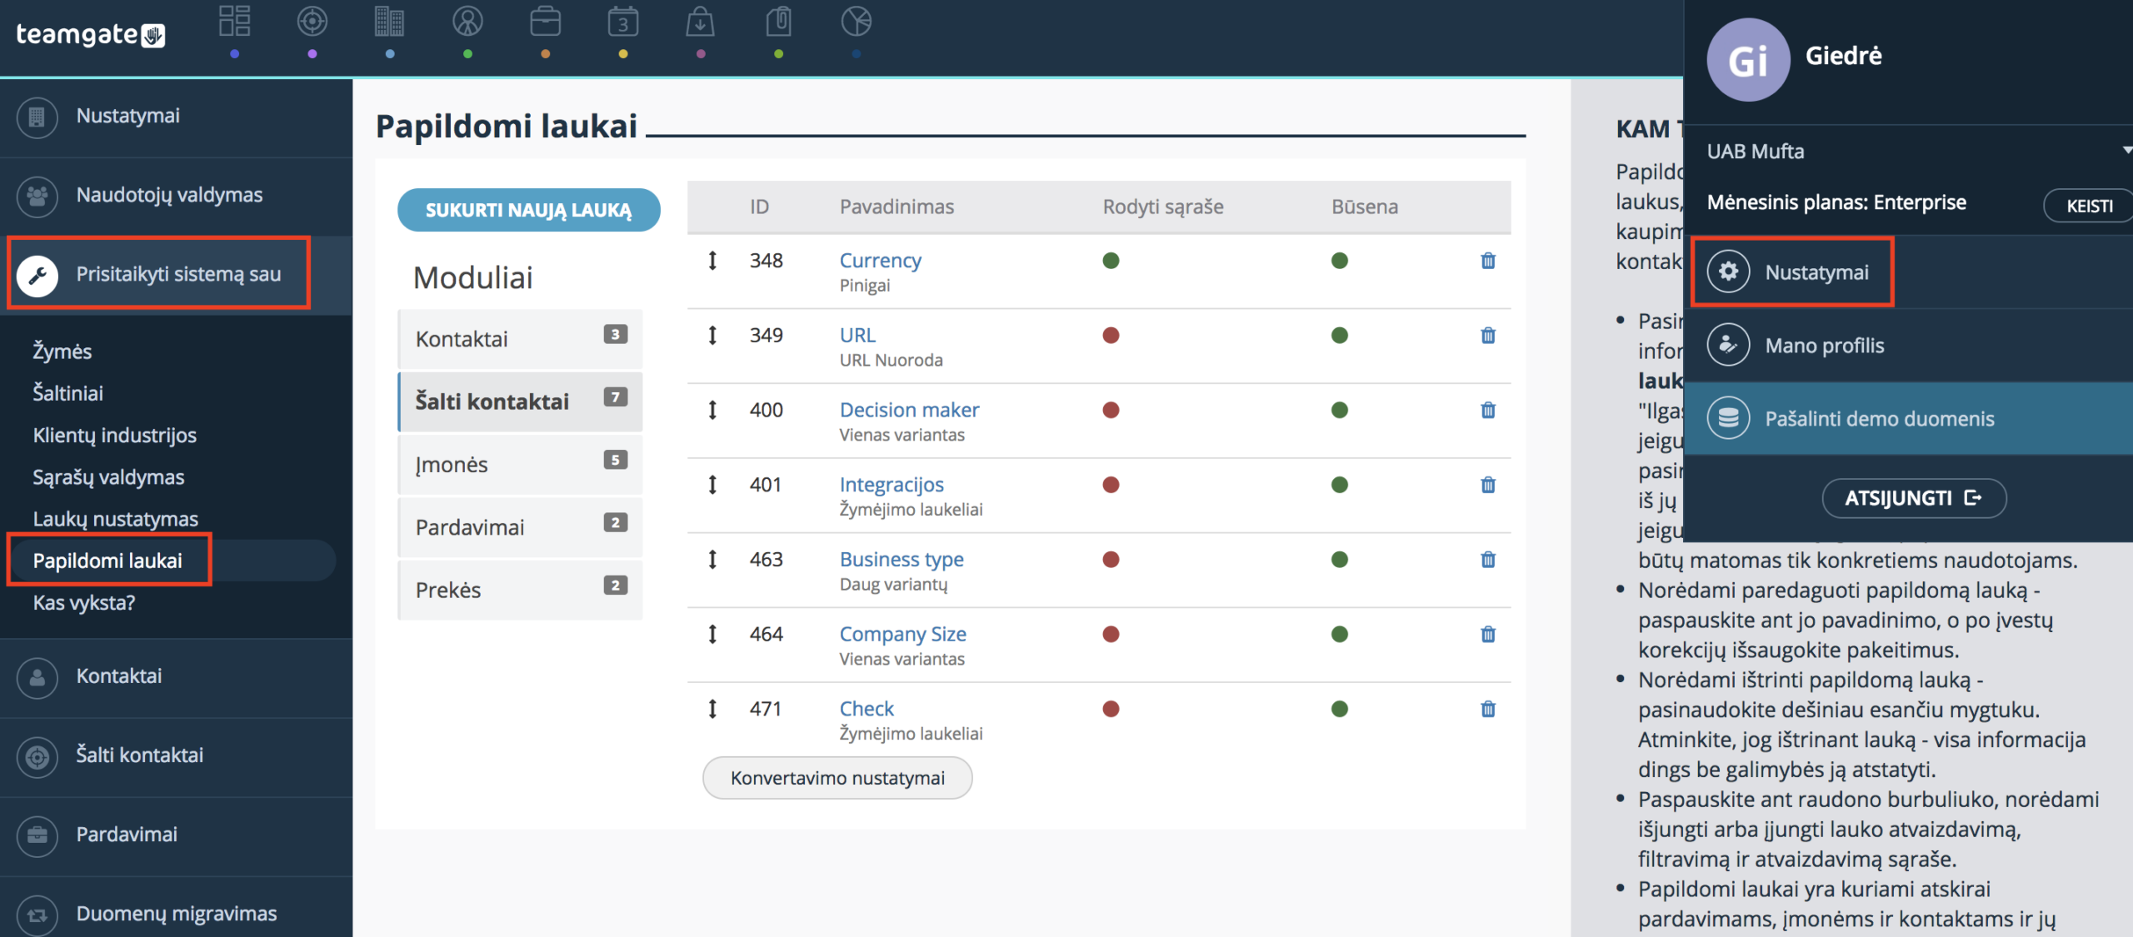Delete the URL field with trash icon
Screen dimensions: 2133x937
coord(1488,336)
